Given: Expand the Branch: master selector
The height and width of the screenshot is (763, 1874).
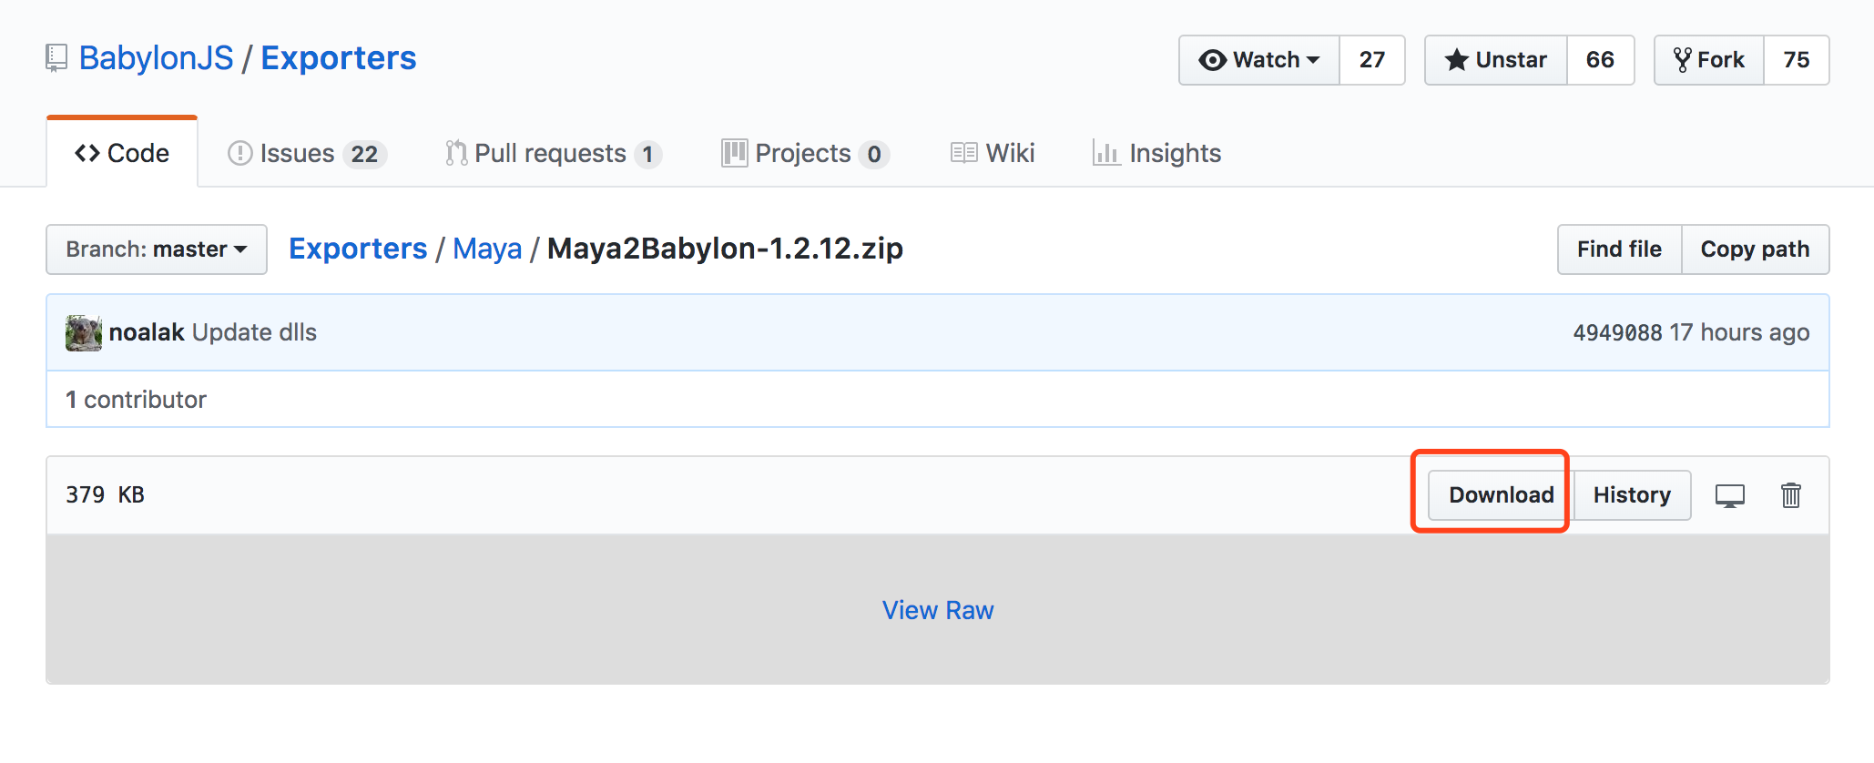Looking at the screenshot, I should pyautogui.click(x=157, y=249).
